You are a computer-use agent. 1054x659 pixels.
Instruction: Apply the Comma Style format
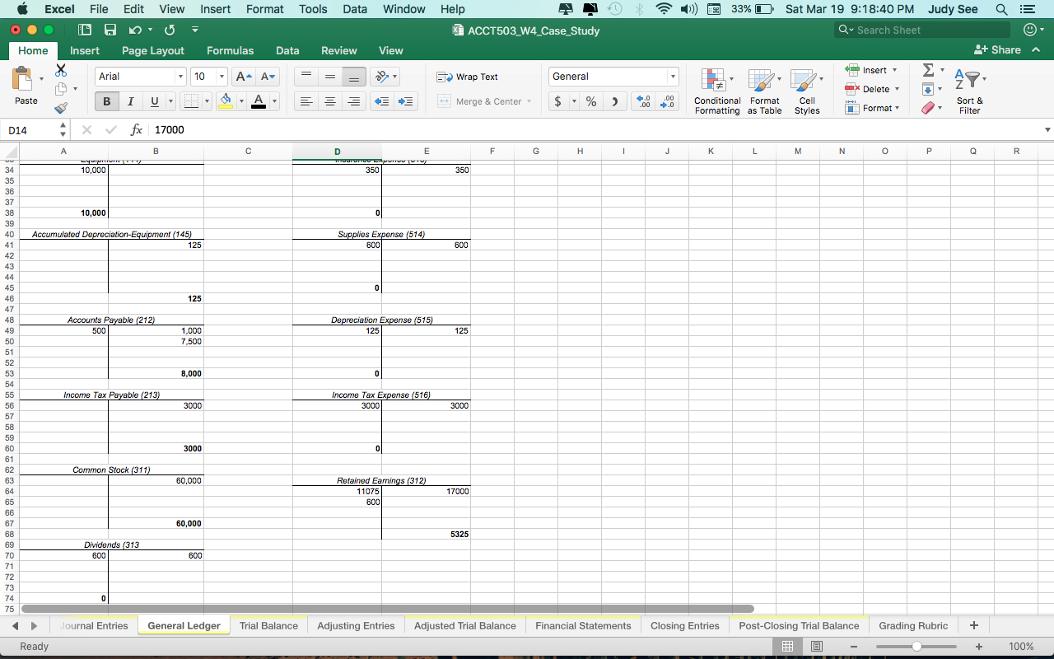pos(614,101)
